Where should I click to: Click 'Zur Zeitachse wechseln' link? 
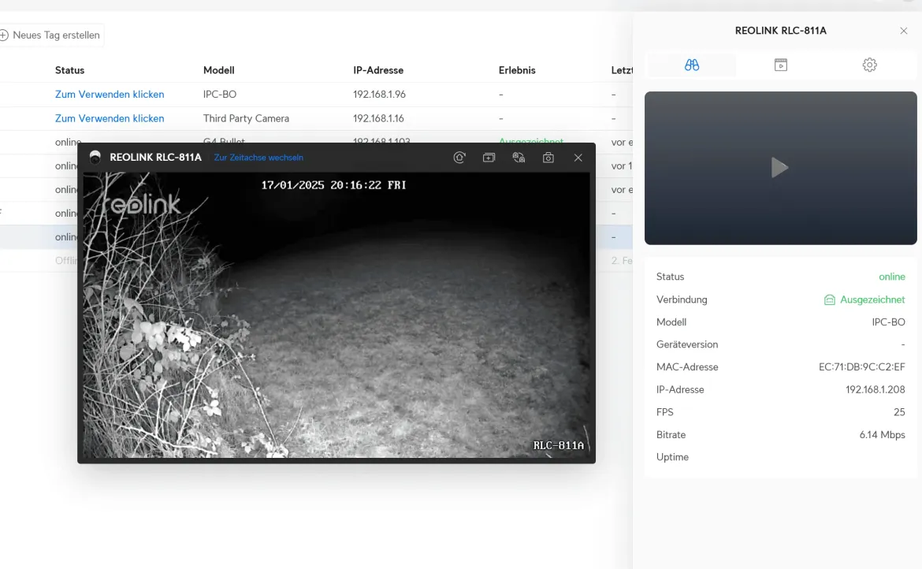click(x=258, y=158)
